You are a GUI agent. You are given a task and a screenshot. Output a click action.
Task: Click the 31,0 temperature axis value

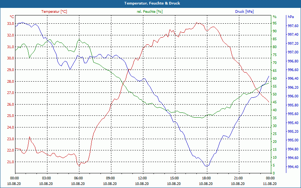11,47
